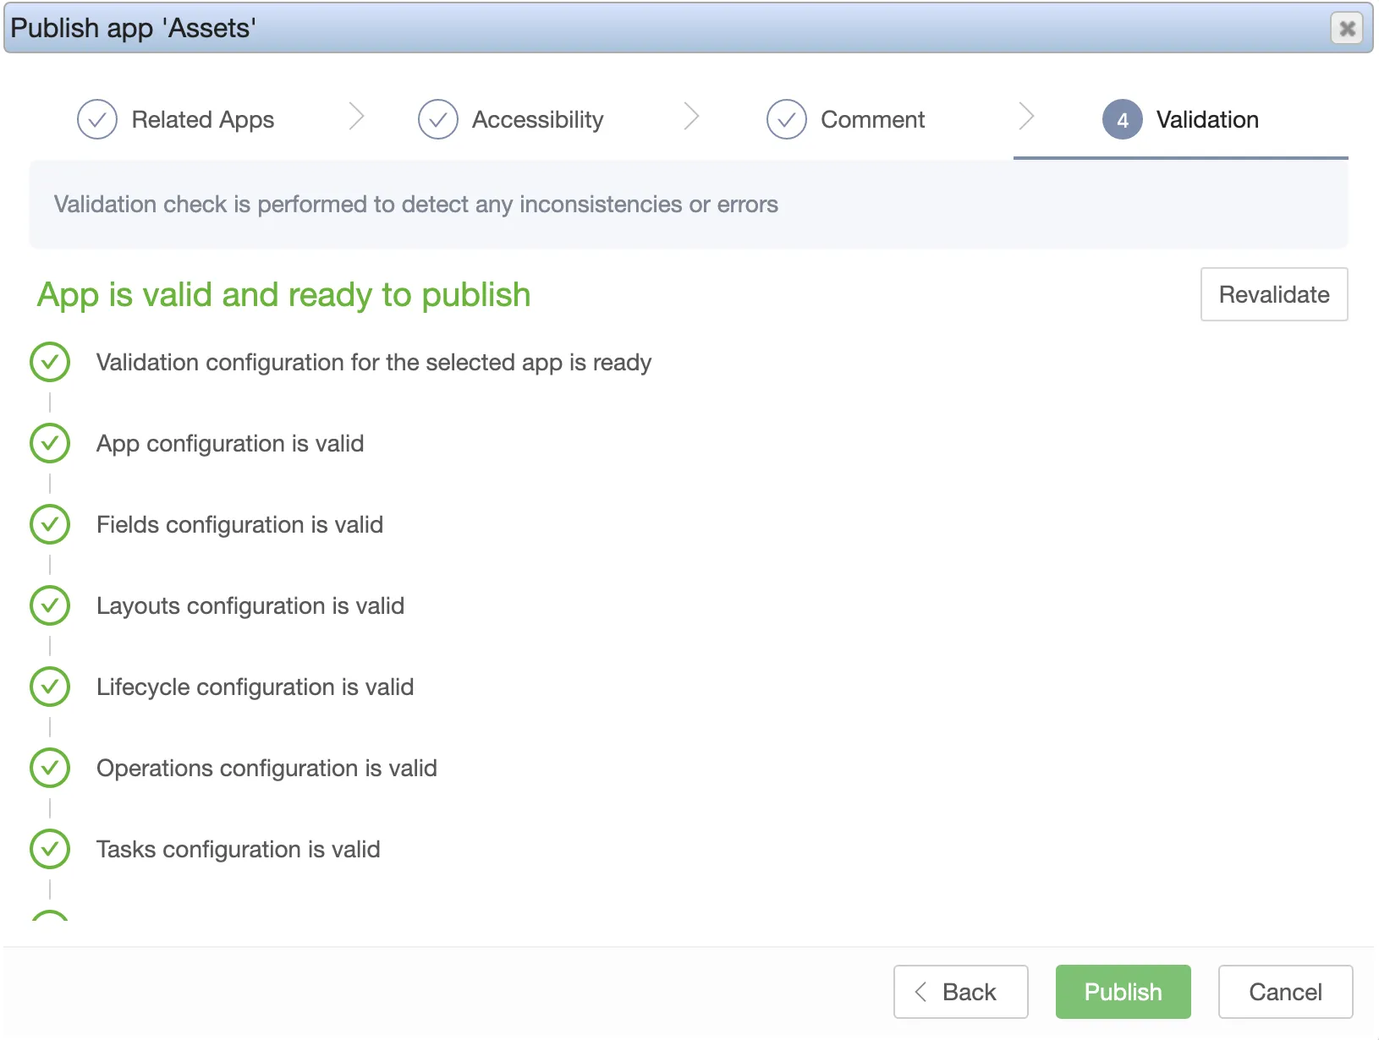This screenshot has height=1040, width=1379.
Task: Select the Validation step tab
Action: [x=1207, y=120]
